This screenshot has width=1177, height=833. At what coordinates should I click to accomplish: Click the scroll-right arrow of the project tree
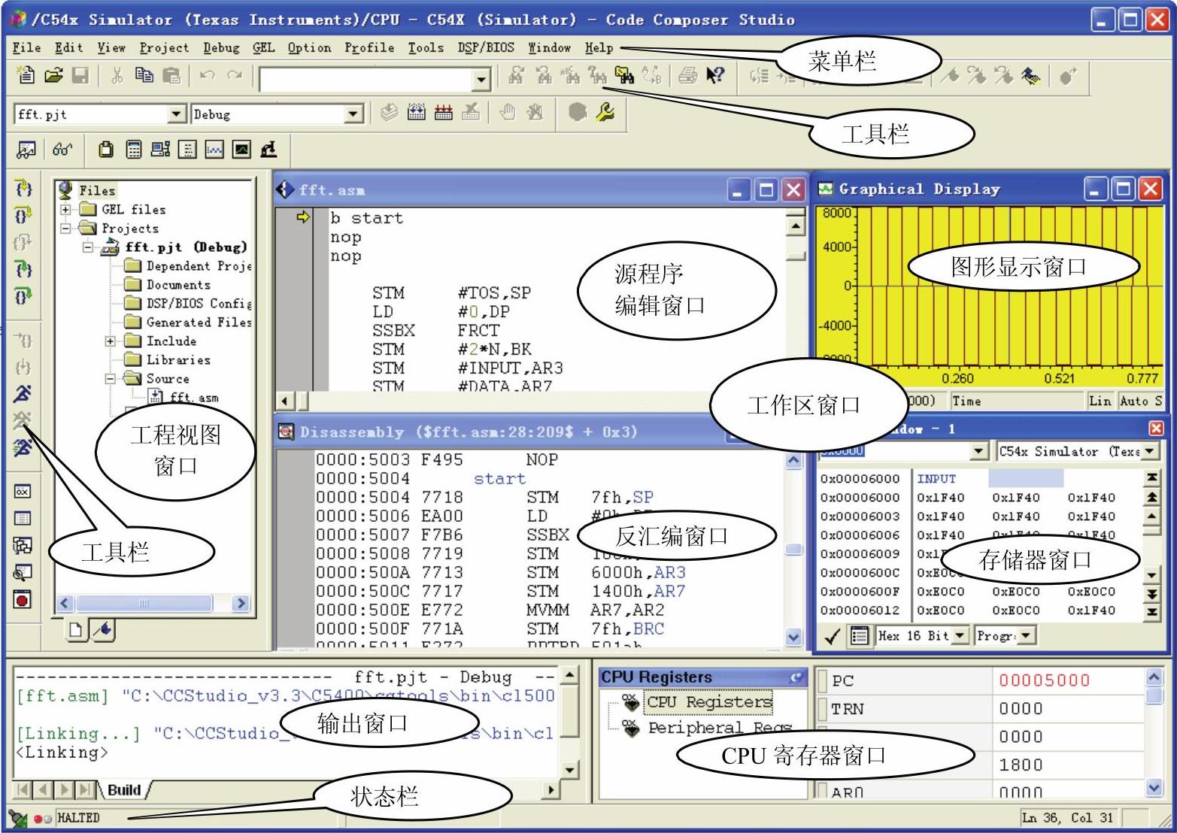(241, 603)
